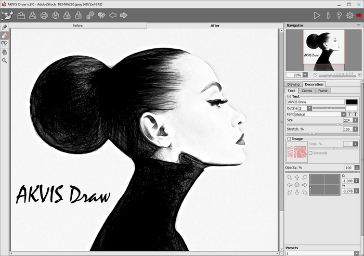Toggle bold text style button

pos(355,114)
